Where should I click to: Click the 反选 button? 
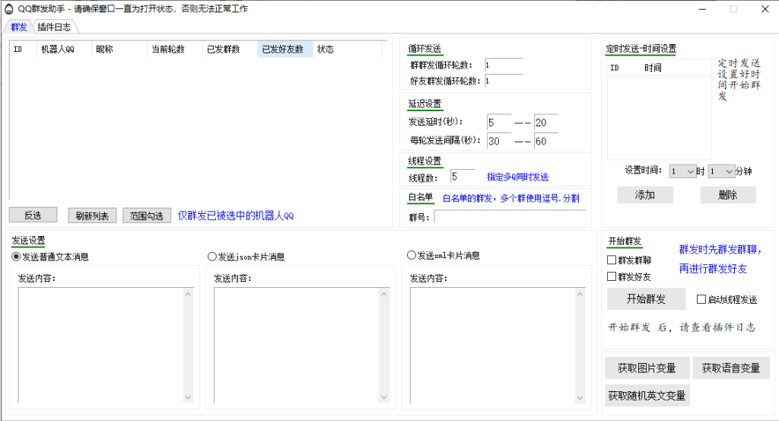point(33,215)
